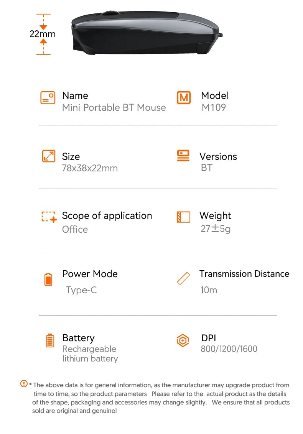
Task: Click the Rechargeable lithium battery text
Action: coord(90,354)
